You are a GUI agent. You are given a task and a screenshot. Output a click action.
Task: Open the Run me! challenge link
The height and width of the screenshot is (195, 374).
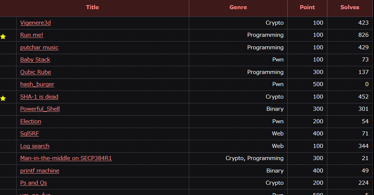pyautogui.click(x=32, y=35)
